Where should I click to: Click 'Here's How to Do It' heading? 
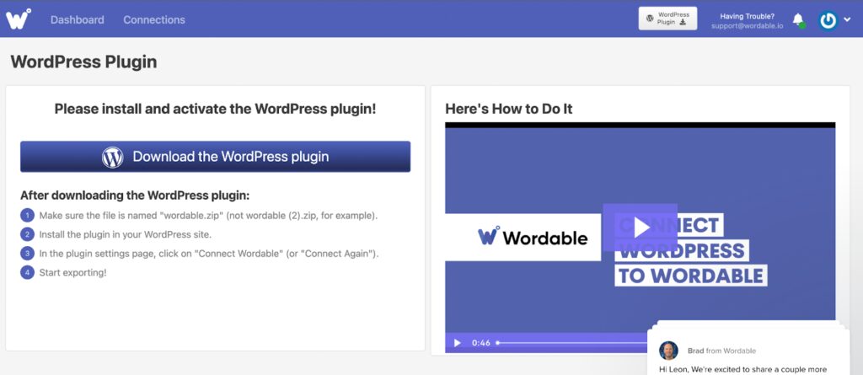[508, 109]
